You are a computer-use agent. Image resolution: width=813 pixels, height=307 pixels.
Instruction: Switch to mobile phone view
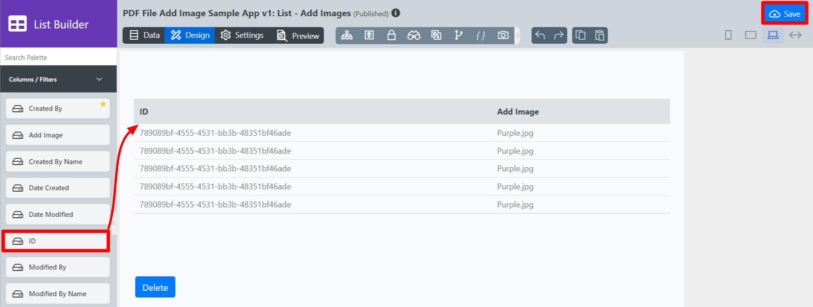728,35
